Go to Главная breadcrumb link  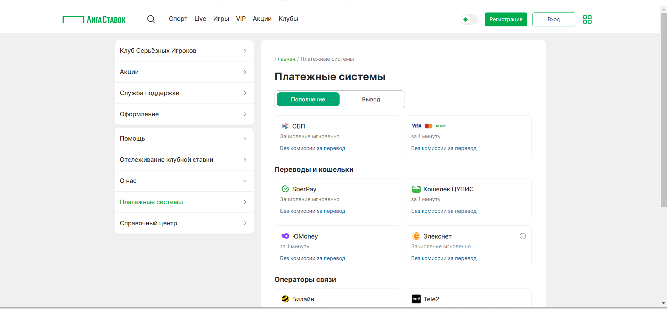285,59
